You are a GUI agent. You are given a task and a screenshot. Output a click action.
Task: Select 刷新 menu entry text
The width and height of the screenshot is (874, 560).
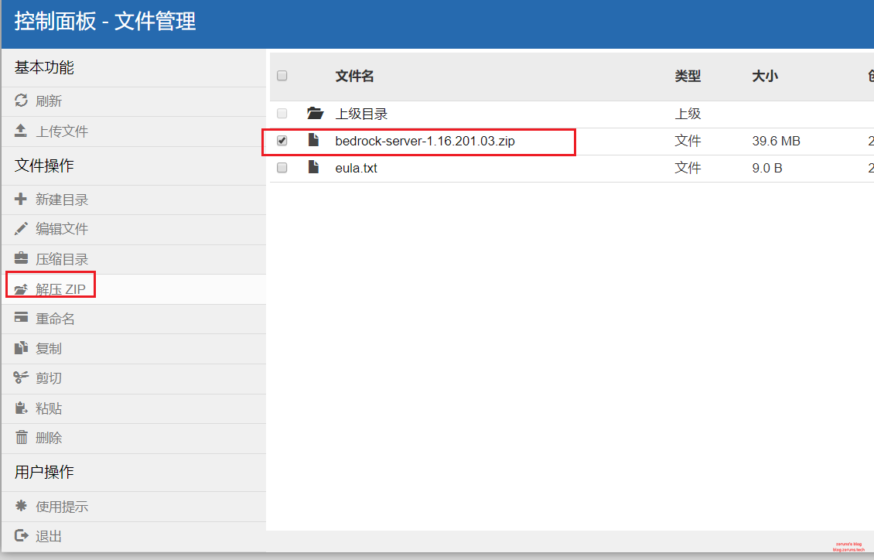(x=49, y=101)
